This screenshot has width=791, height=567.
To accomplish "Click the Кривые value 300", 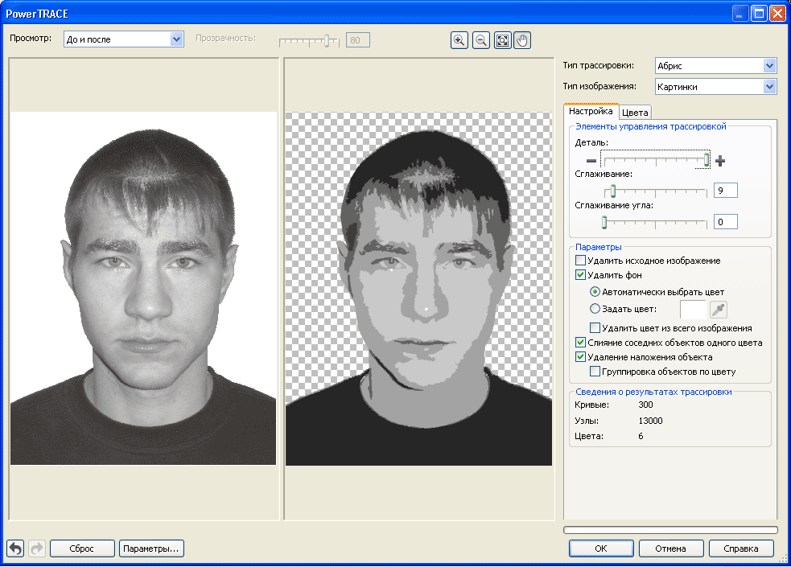I will coord(645,405).
